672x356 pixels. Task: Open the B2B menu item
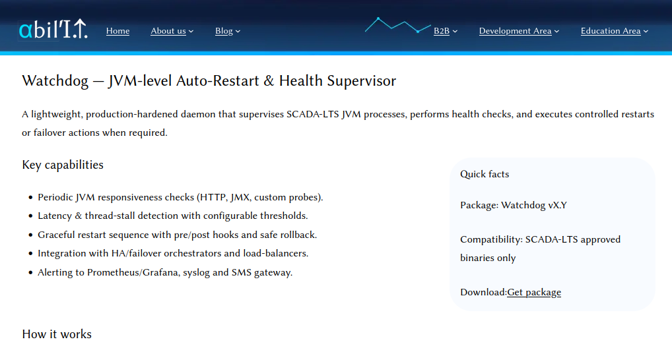click(x=441, y=31)
